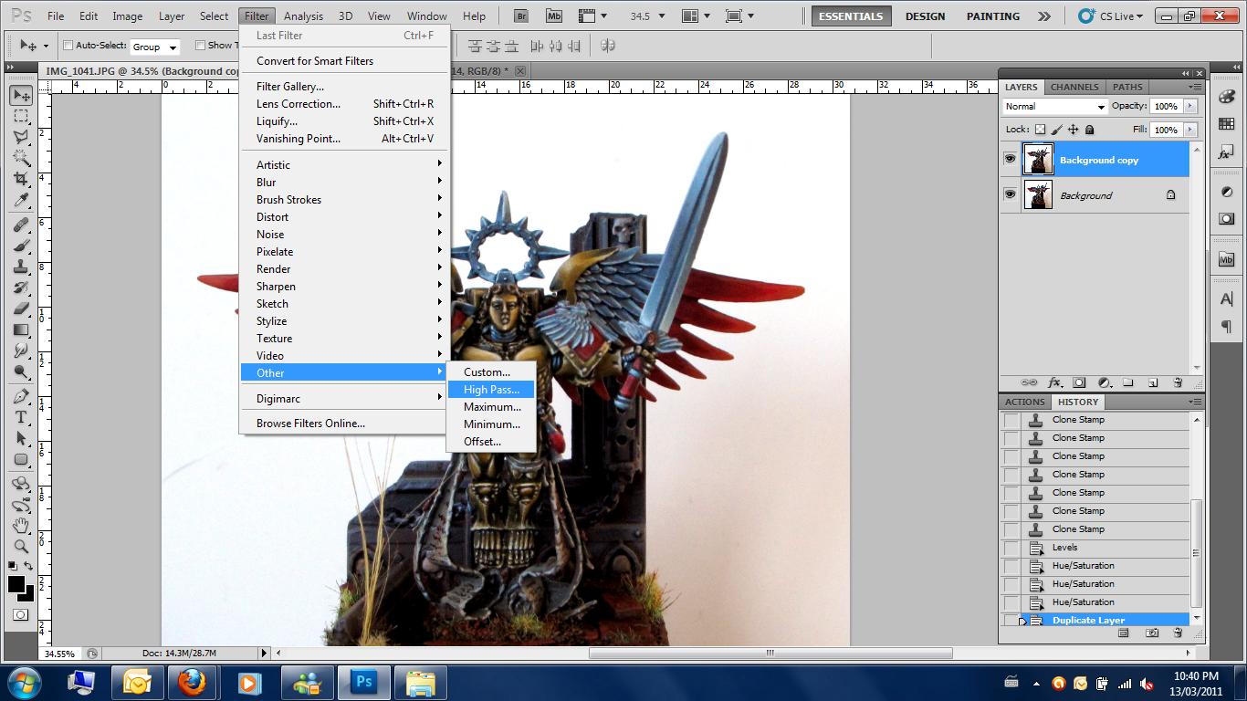
Task: Toggle lock transparent pixels
Action: click(1040, 130)
